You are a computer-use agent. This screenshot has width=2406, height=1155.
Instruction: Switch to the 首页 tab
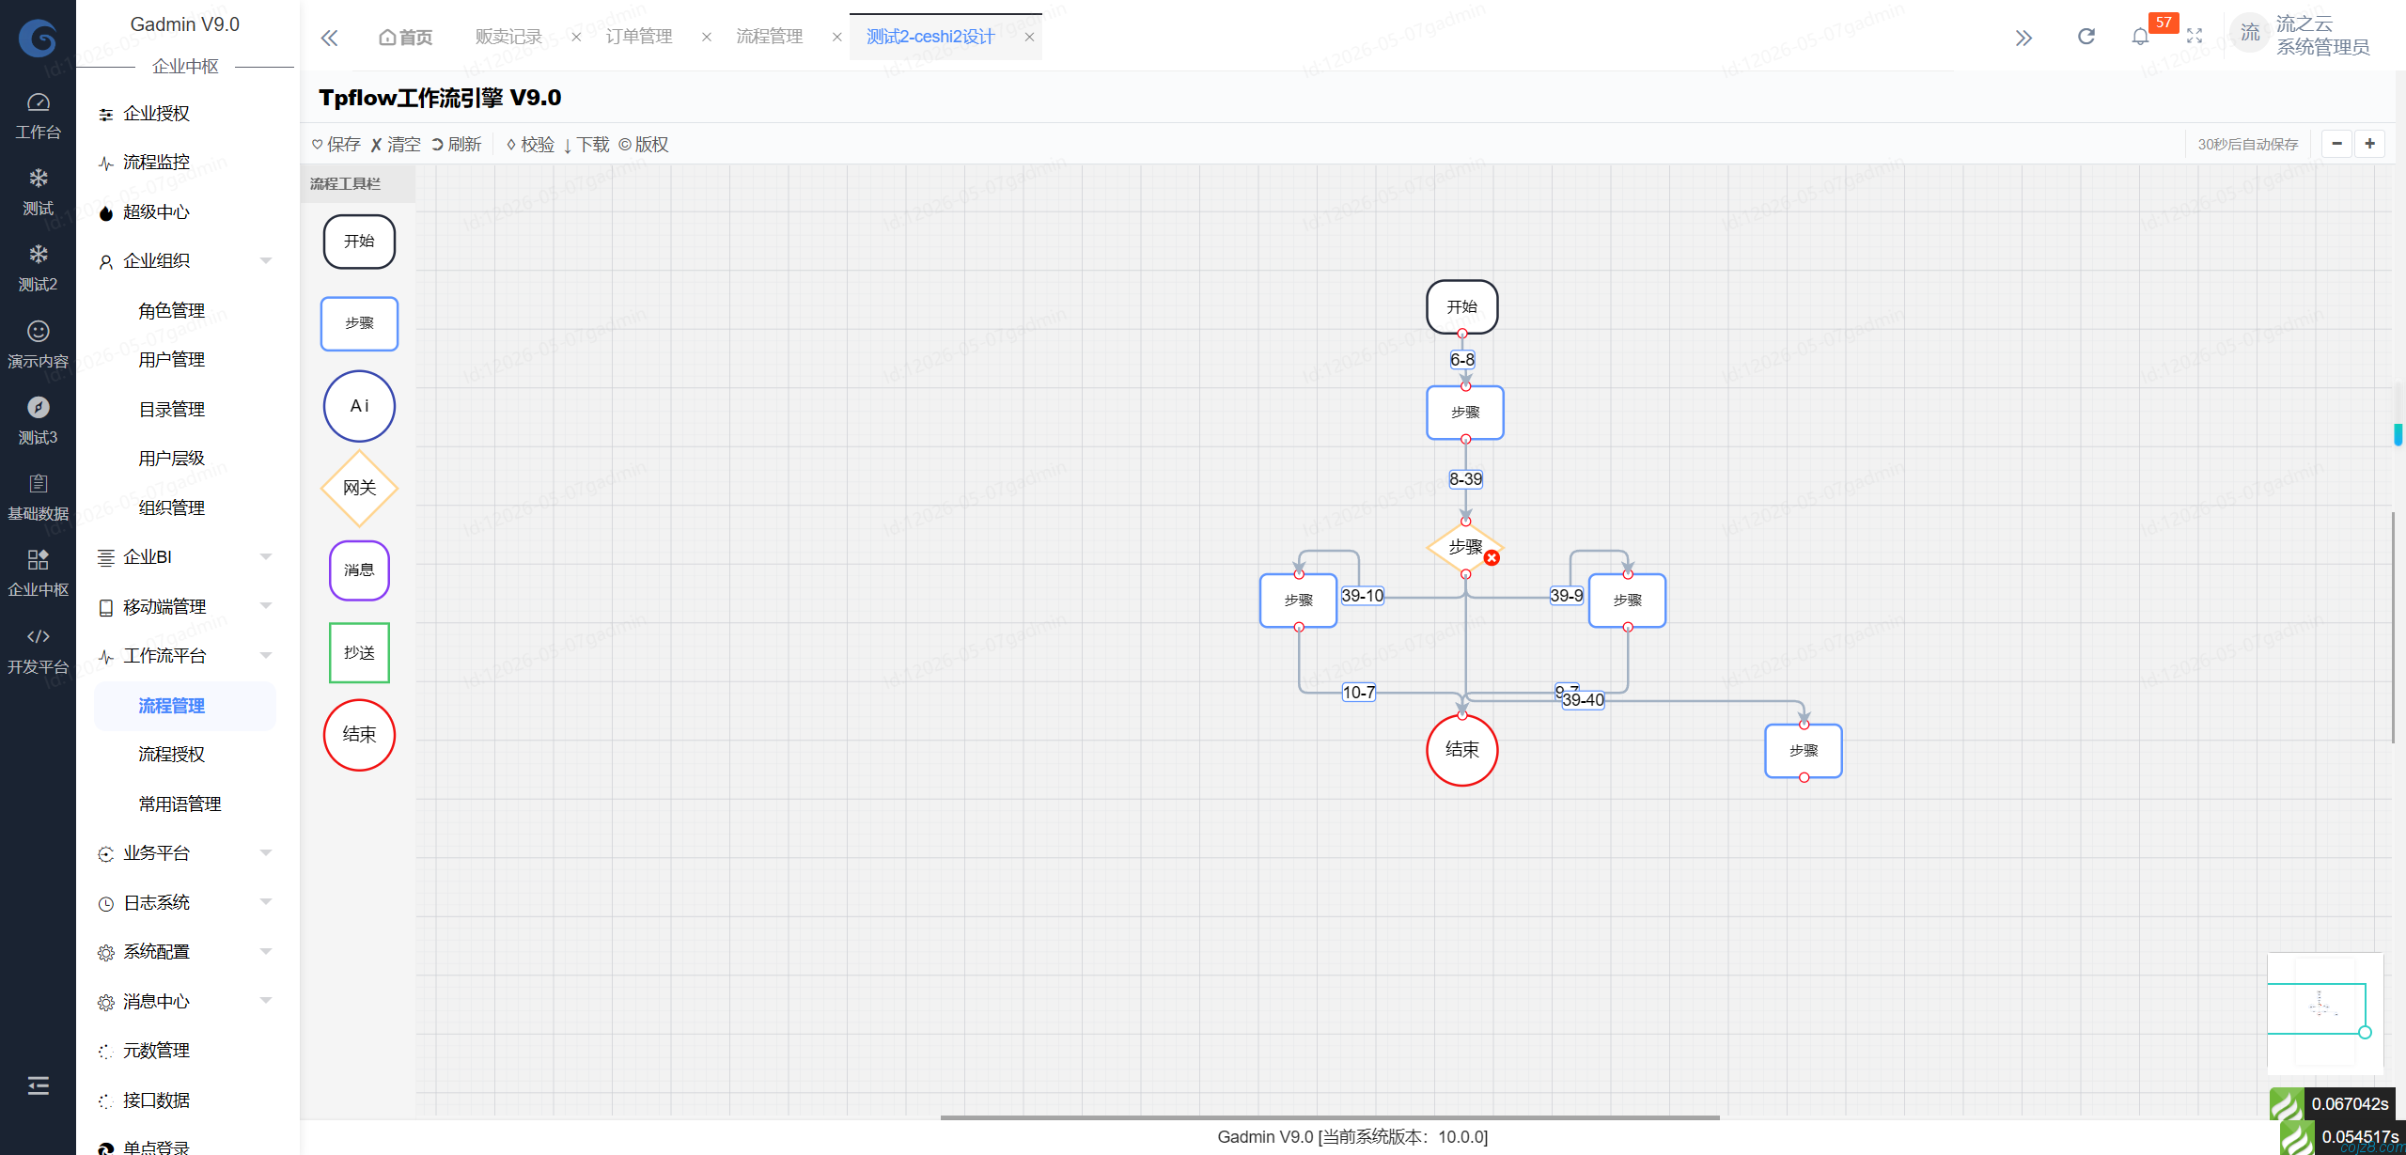406,37
